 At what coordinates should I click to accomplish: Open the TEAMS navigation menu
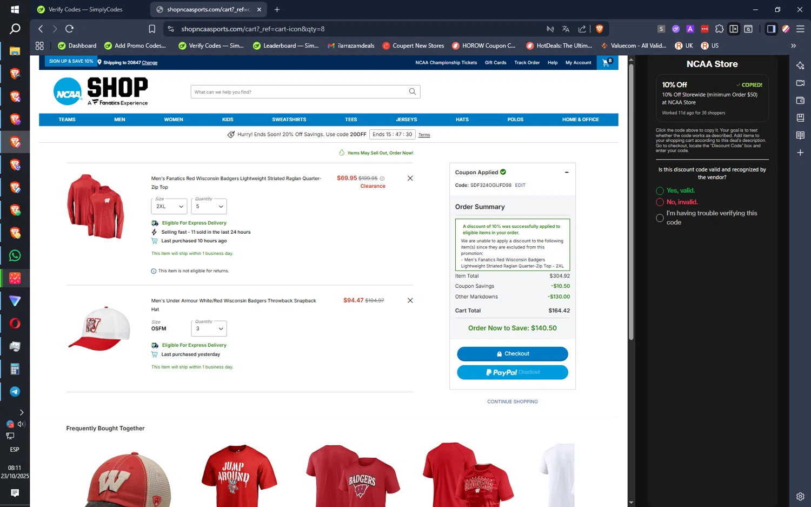67,120
